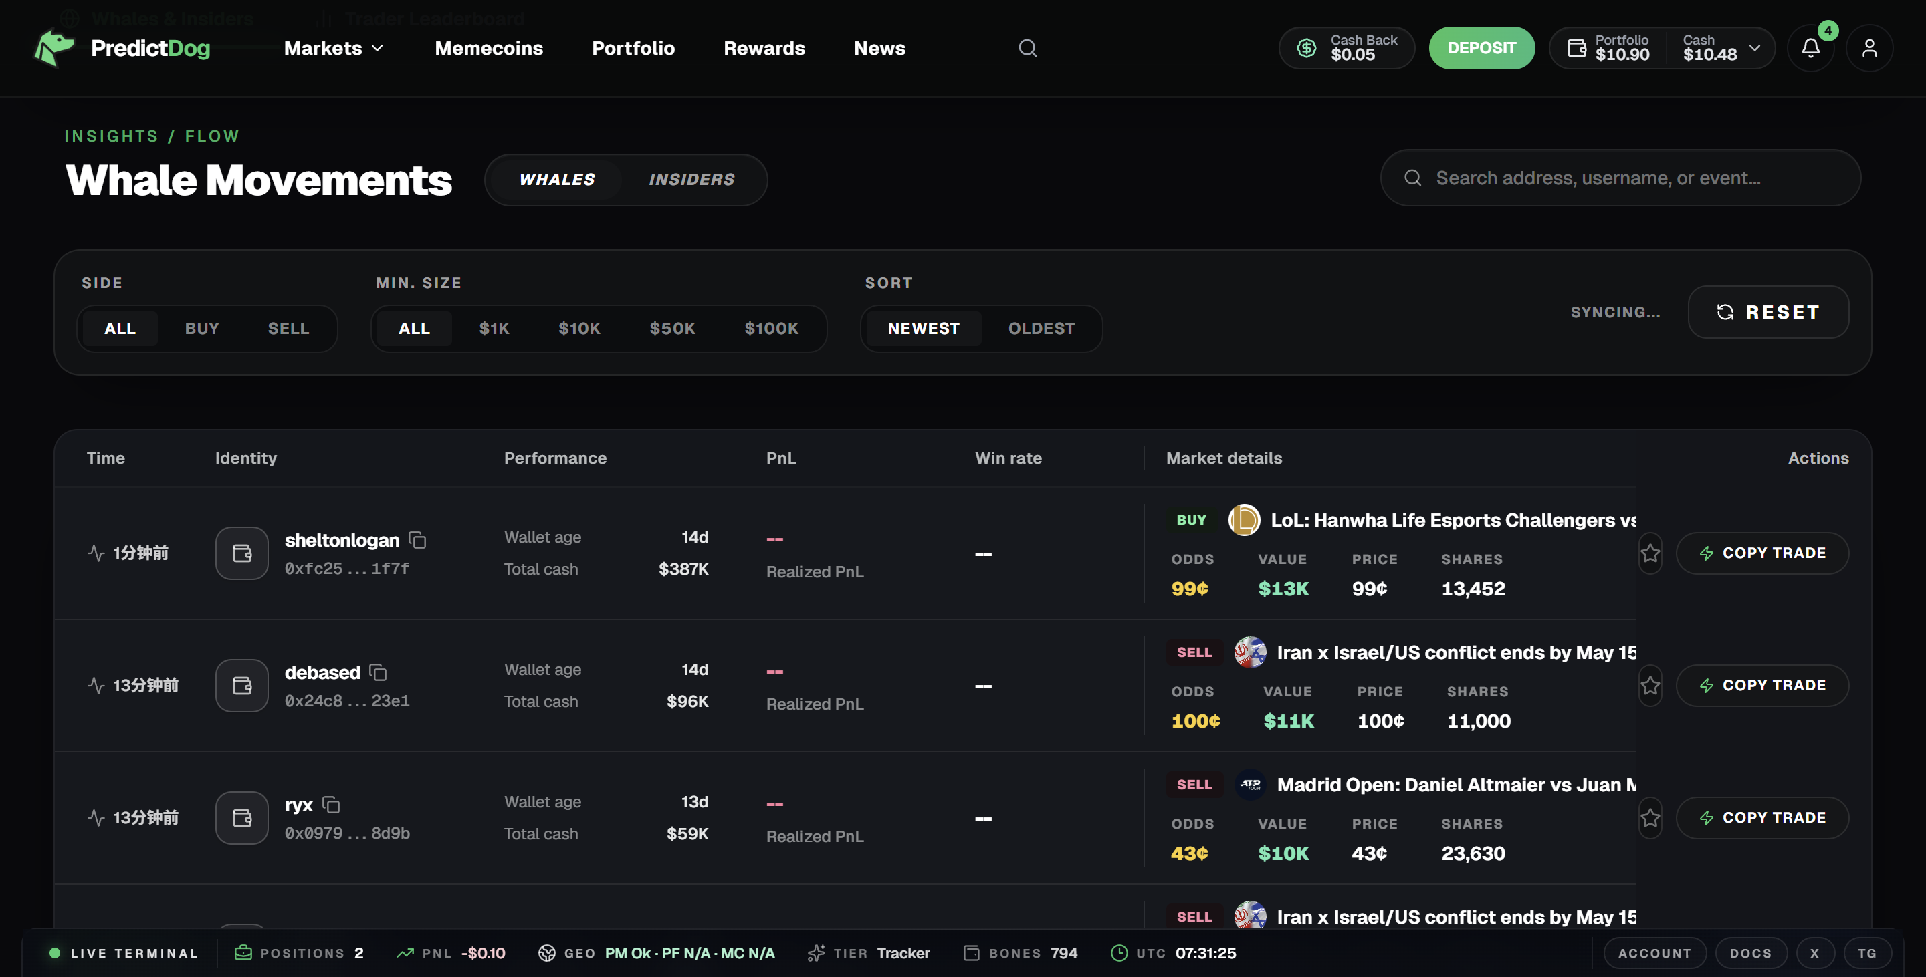Click the PNL trend icon in status bar
This screenshot has width=1926, height=977.
tap(405, 953)
